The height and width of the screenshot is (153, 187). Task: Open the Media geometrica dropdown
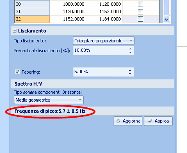[x=49, y=100]
